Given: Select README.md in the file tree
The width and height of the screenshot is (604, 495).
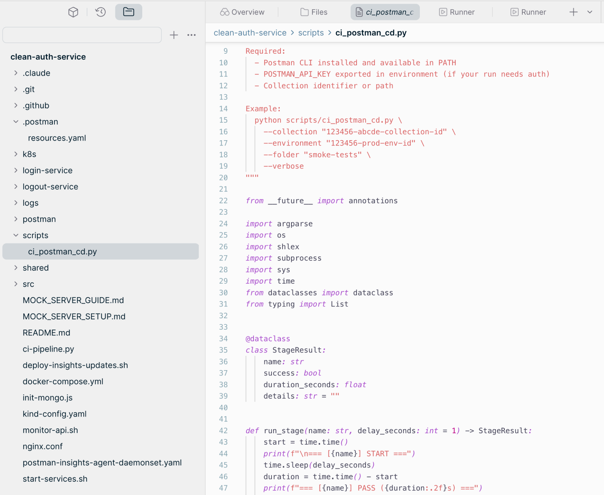Looking at the screenshot, I should pos(46,332).
